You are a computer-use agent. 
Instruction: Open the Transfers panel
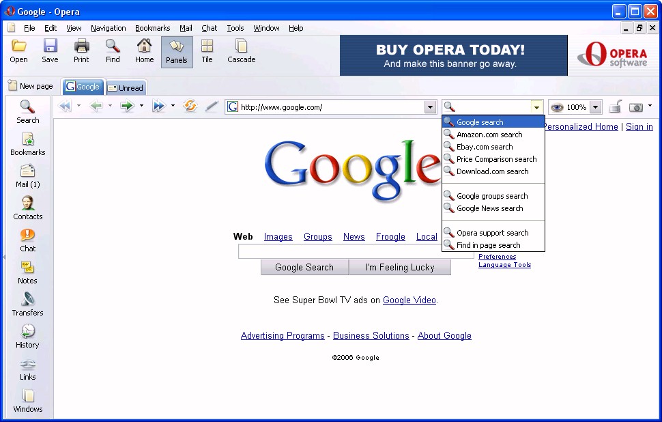27,305
